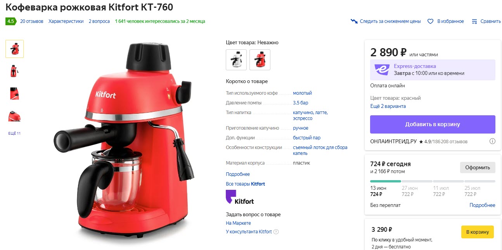Viewport: 502px width, 250px height.
Task: Click the green 4.5 rating badge
Action: coord(11,21)
